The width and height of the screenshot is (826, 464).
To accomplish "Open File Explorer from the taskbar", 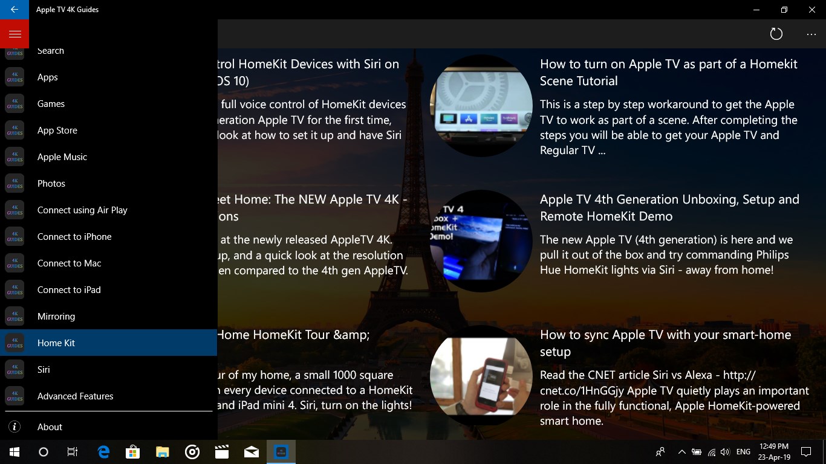I will pyautogui.click(x=163, y=452).
